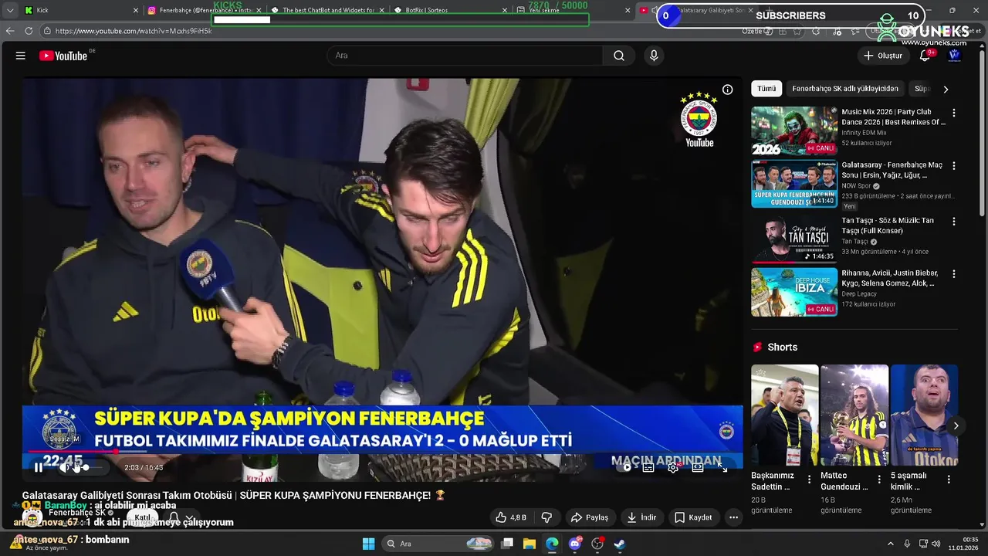This screenshot has width=988, height=556.
Task: Open the browser tab list chevron
Action: point(10,10)
